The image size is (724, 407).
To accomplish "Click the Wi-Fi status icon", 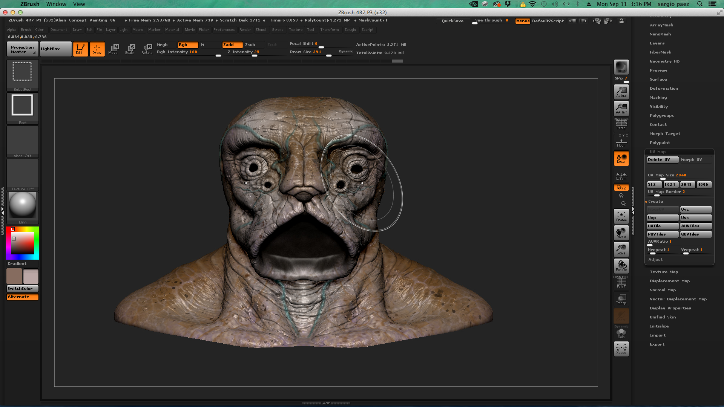I will (532, 4).
